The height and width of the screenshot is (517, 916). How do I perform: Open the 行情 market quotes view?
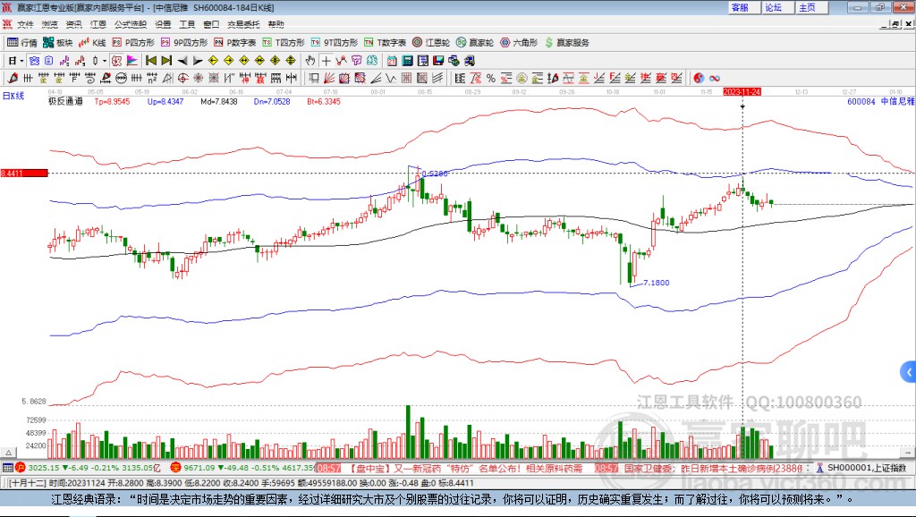pos(22,42)
